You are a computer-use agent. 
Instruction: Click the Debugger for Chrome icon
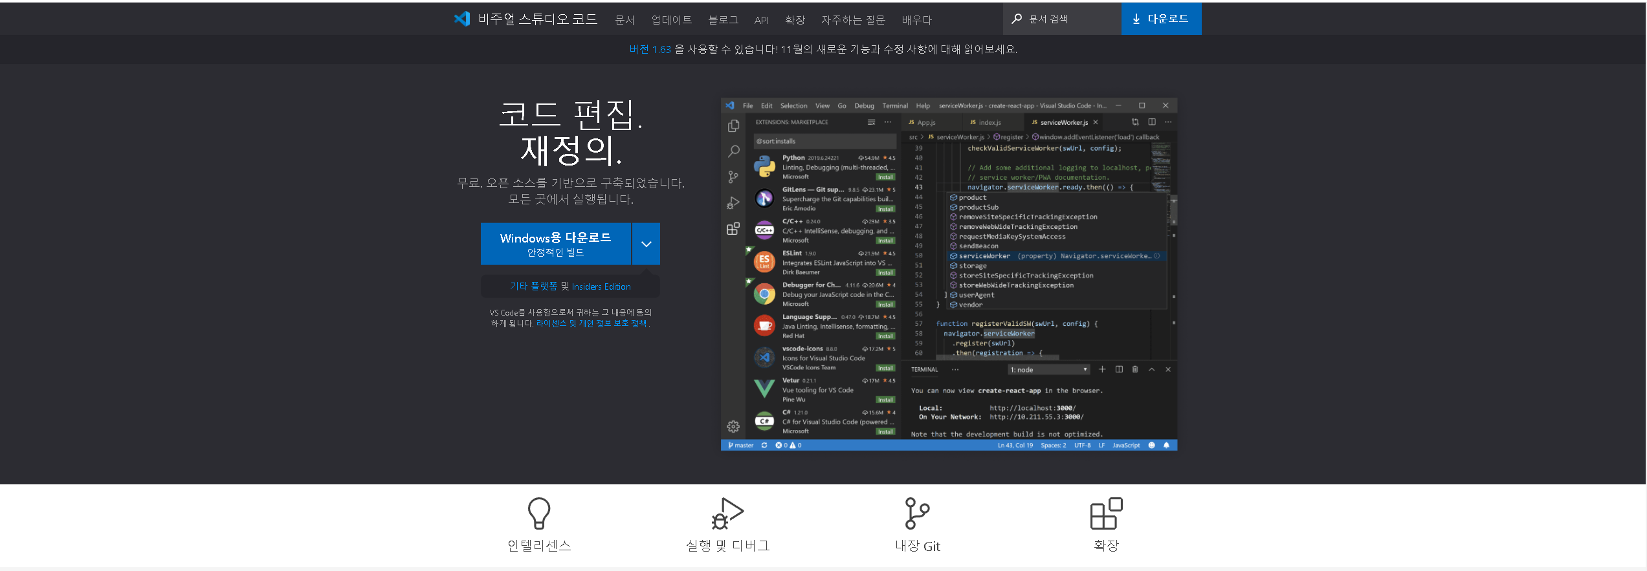click(x=764, y=294)
